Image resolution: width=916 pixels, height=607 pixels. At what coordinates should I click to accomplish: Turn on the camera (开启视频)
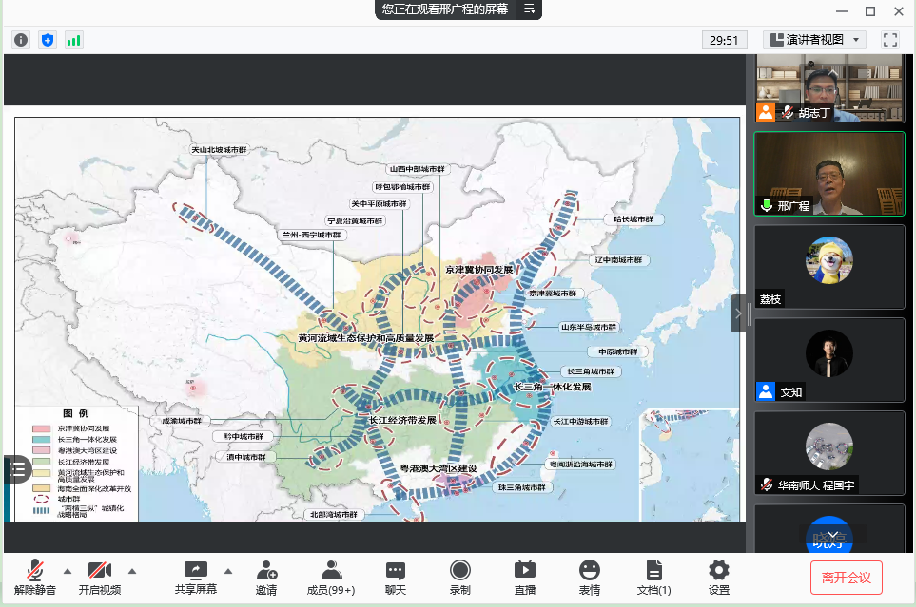tap(100, 577)
